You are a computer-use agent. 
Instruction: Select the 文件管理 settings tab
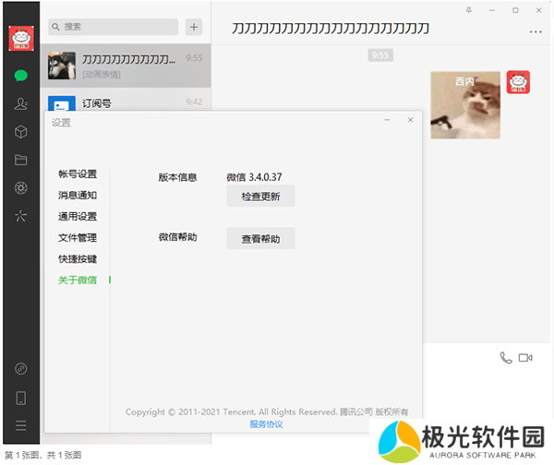(78, 238)
